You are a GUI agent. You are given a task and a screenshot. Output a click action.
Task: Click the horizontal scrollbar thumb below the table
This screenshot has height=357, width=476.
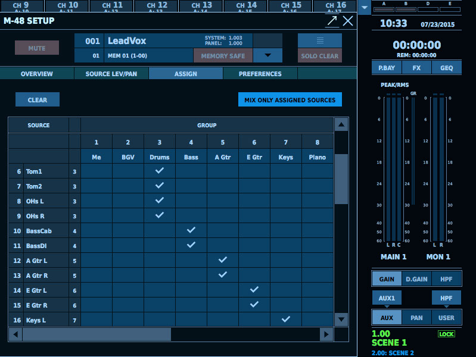pos(97,334)
